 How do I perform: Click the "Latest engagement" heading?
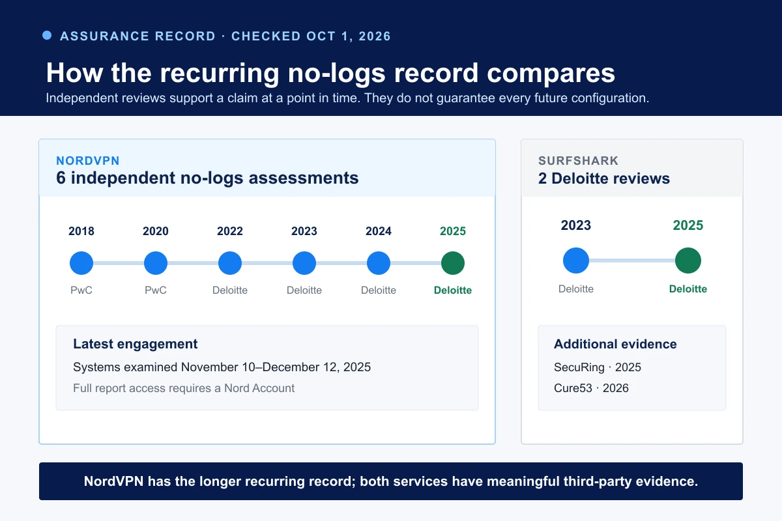[136, 345]
